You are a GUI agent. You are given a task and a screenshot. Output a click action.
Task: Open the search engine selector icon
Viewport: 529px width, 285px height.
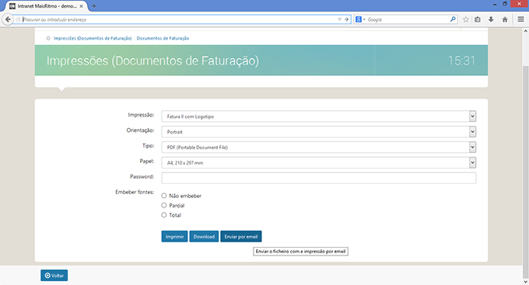[x=360, y=19]
